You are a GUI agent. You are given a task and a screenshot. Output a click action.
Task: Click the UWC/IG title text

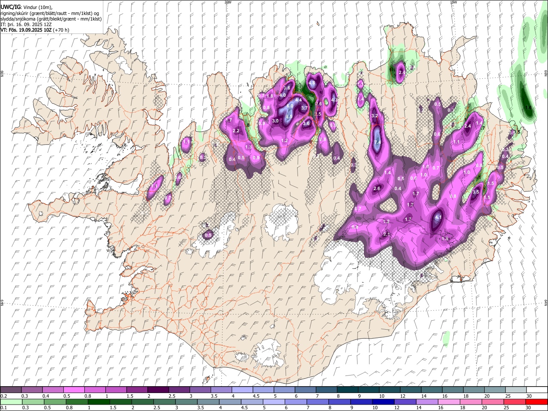tap(10, 7)
